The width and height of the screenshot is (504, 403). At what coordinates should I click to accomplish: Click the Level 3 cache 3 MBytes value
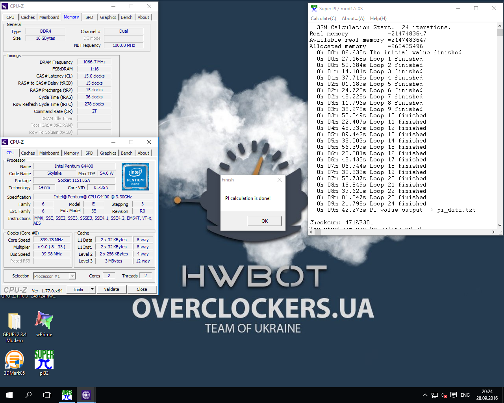coord(113,261)
